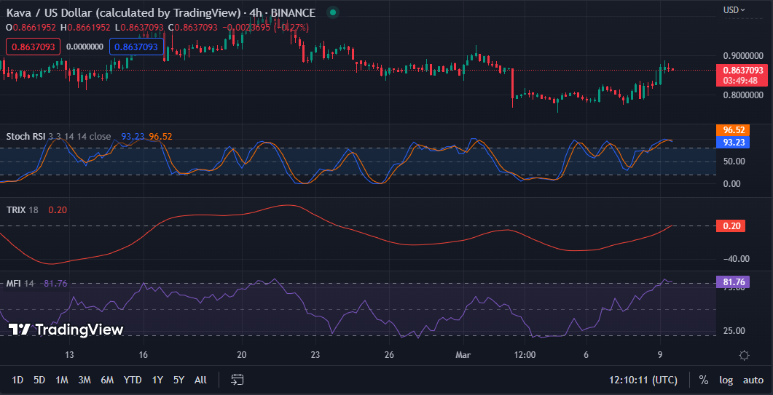773x395 pixels.
Task: Select the 5D time range
Action: (x=39, y=380)
